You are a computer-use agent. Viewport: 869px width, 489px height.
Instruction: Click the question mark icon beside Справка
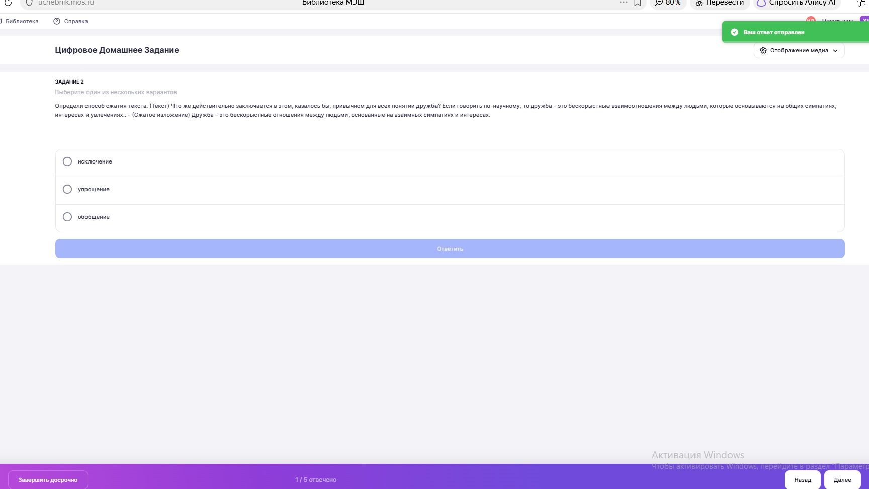pyautogui.click(x=57, y=21)
